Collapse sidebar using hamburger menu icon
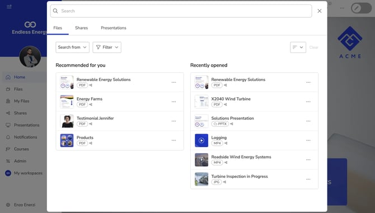375x213 pixels. coord(9,7)
